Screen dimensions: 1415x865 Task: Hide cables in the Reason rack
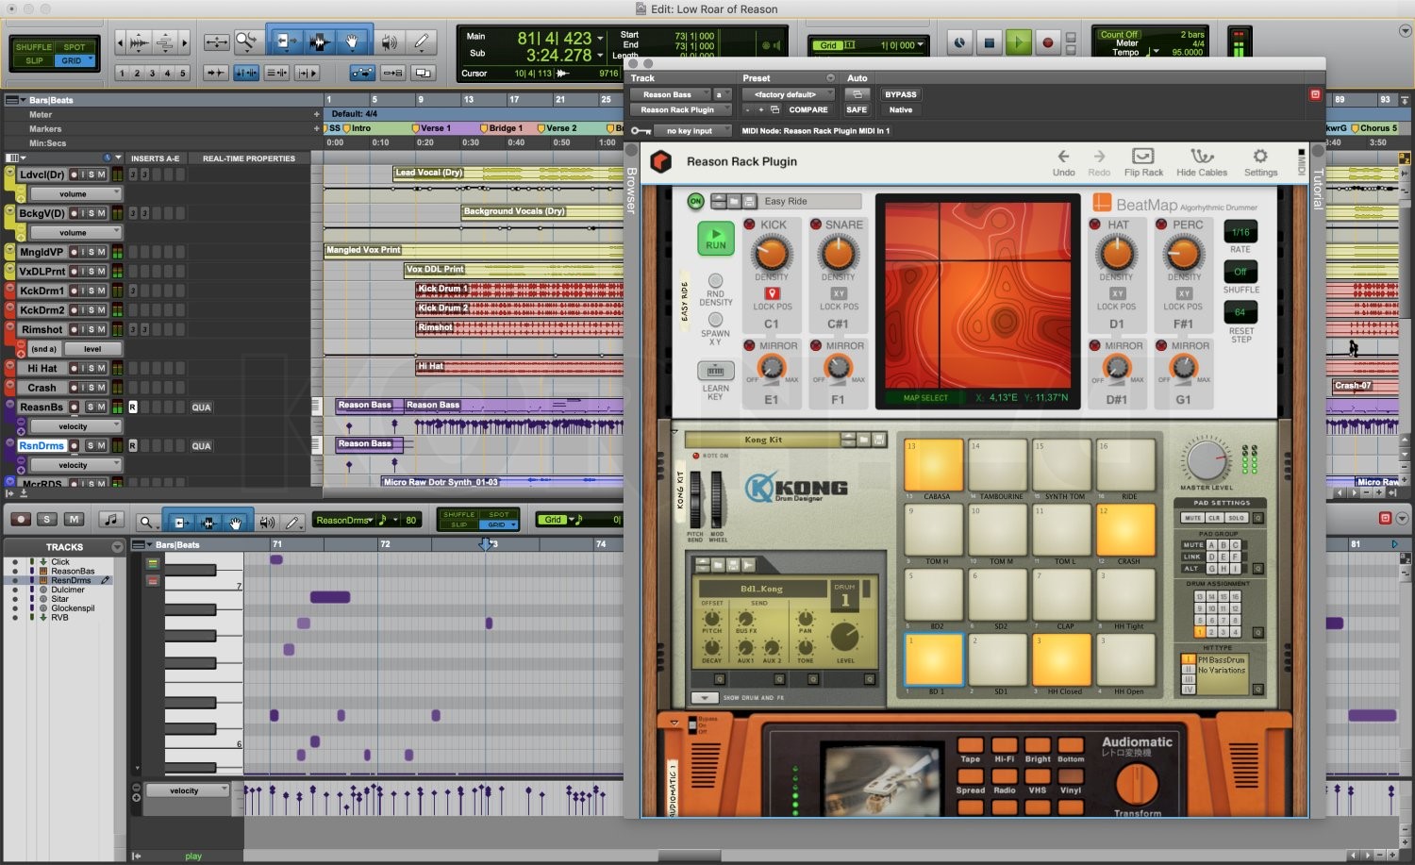point(1202,160)
